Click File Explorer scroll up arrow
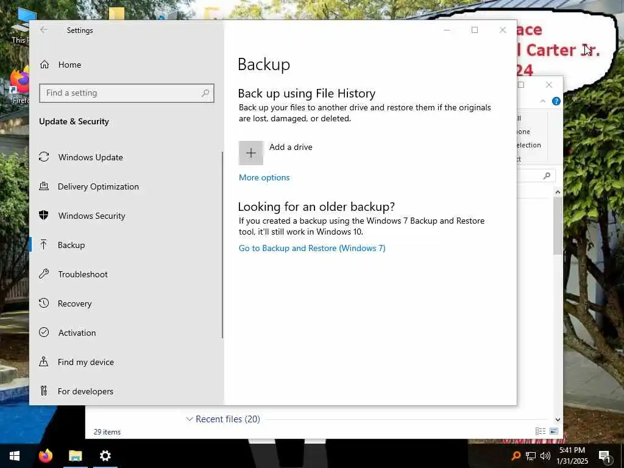 point(558,192)
